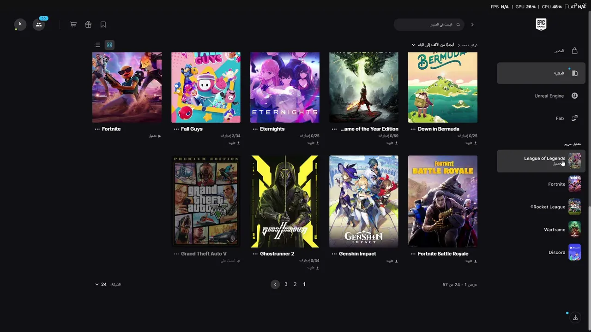
Task: Open the Ghostrunner 2 cover art
Action: click(x=285, y=202)
